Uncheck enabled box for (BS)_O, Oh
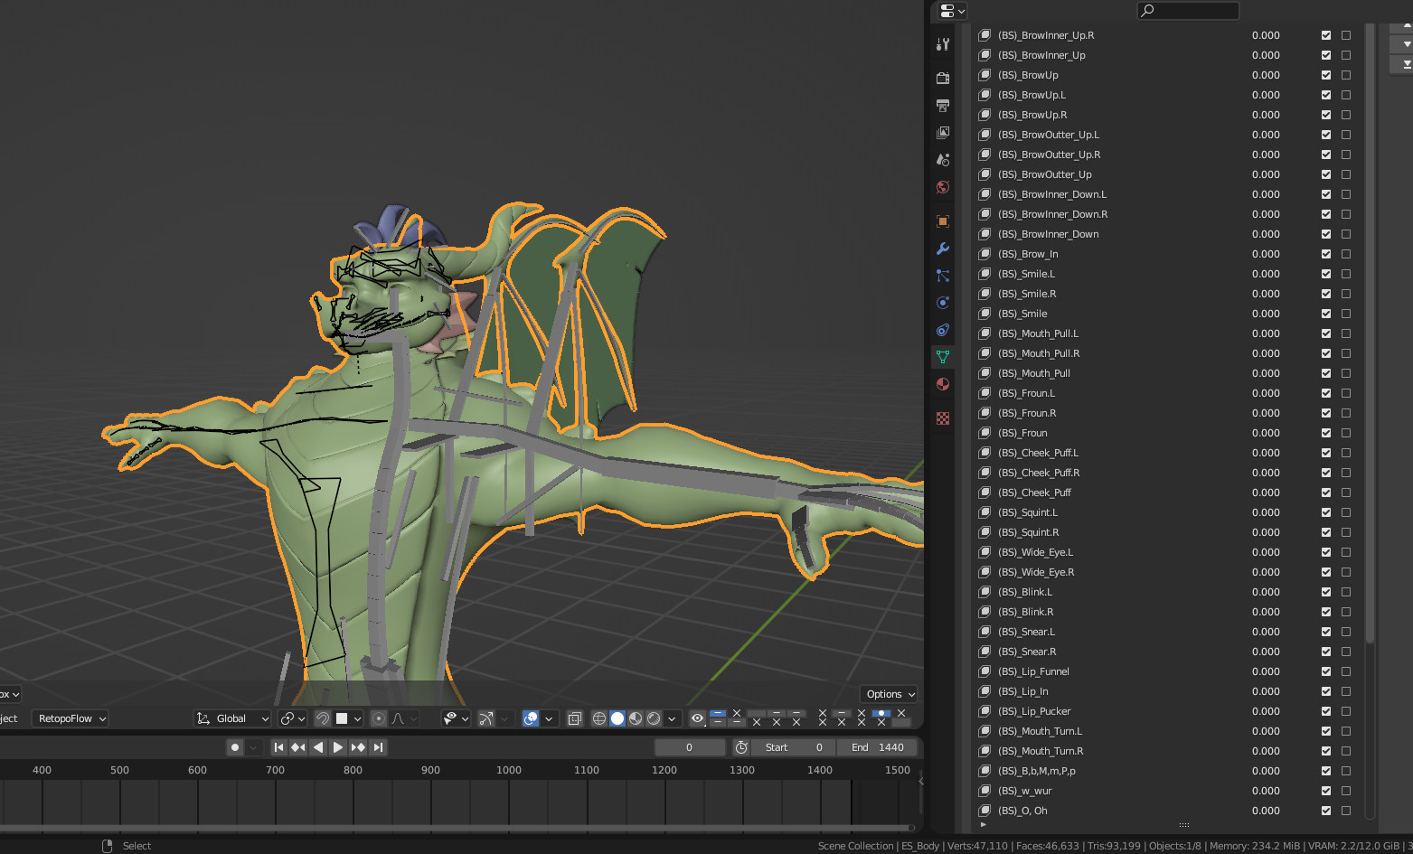Image resolution: width=1413 pixels, height=854 pixels. tap(1326, 811)
